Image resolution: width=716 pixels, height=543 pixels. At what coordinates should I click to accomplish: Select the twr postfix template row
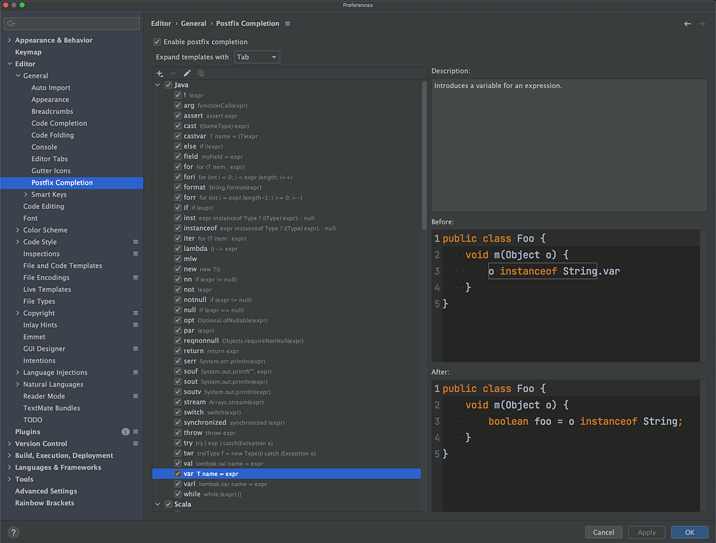(286, 453)
